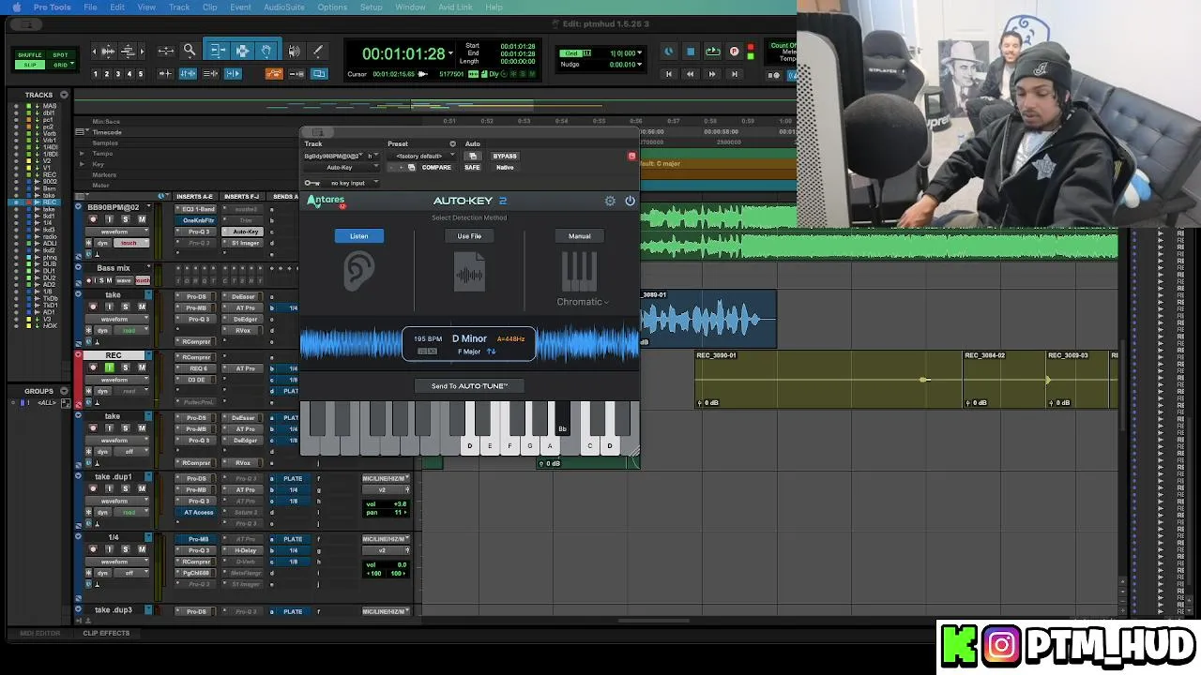
Task: Open the Tracks list options menu
Action: point(64,95)
